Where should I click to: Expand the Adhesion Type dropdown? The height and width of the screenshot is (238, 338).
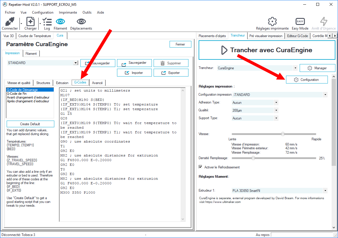(276, 103)
